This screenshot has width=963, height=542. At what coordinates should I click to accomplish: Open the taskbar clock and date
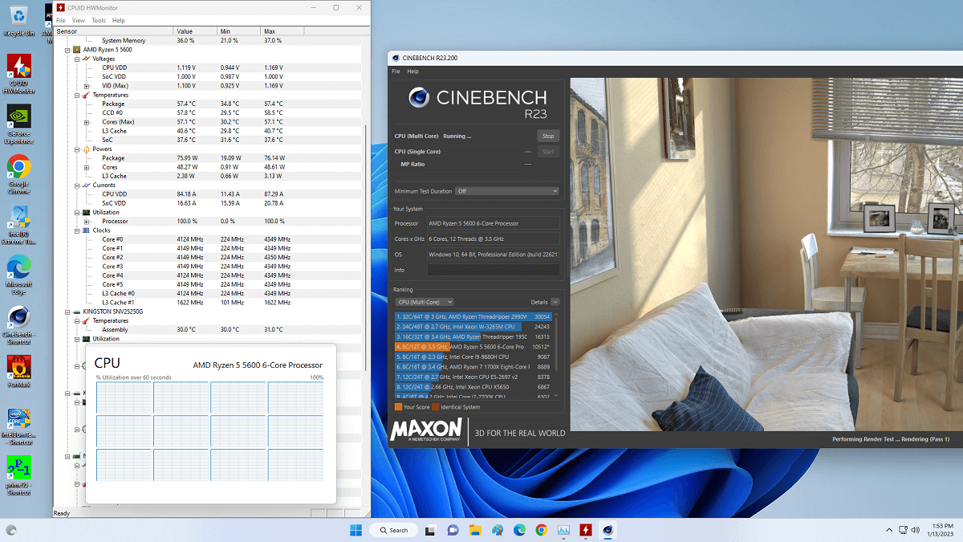941,530
